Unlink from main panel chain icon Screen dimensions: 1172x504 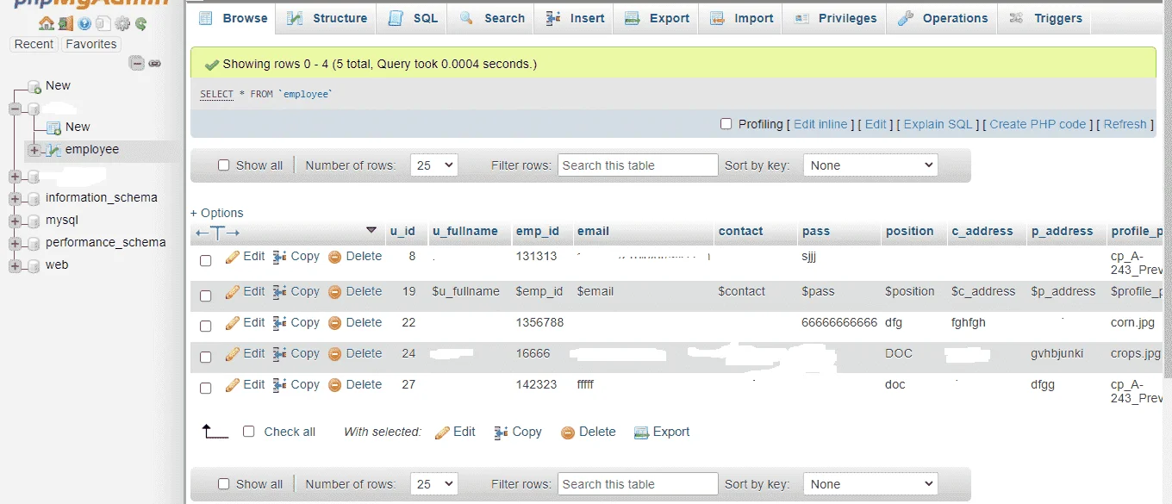[155, 63]
